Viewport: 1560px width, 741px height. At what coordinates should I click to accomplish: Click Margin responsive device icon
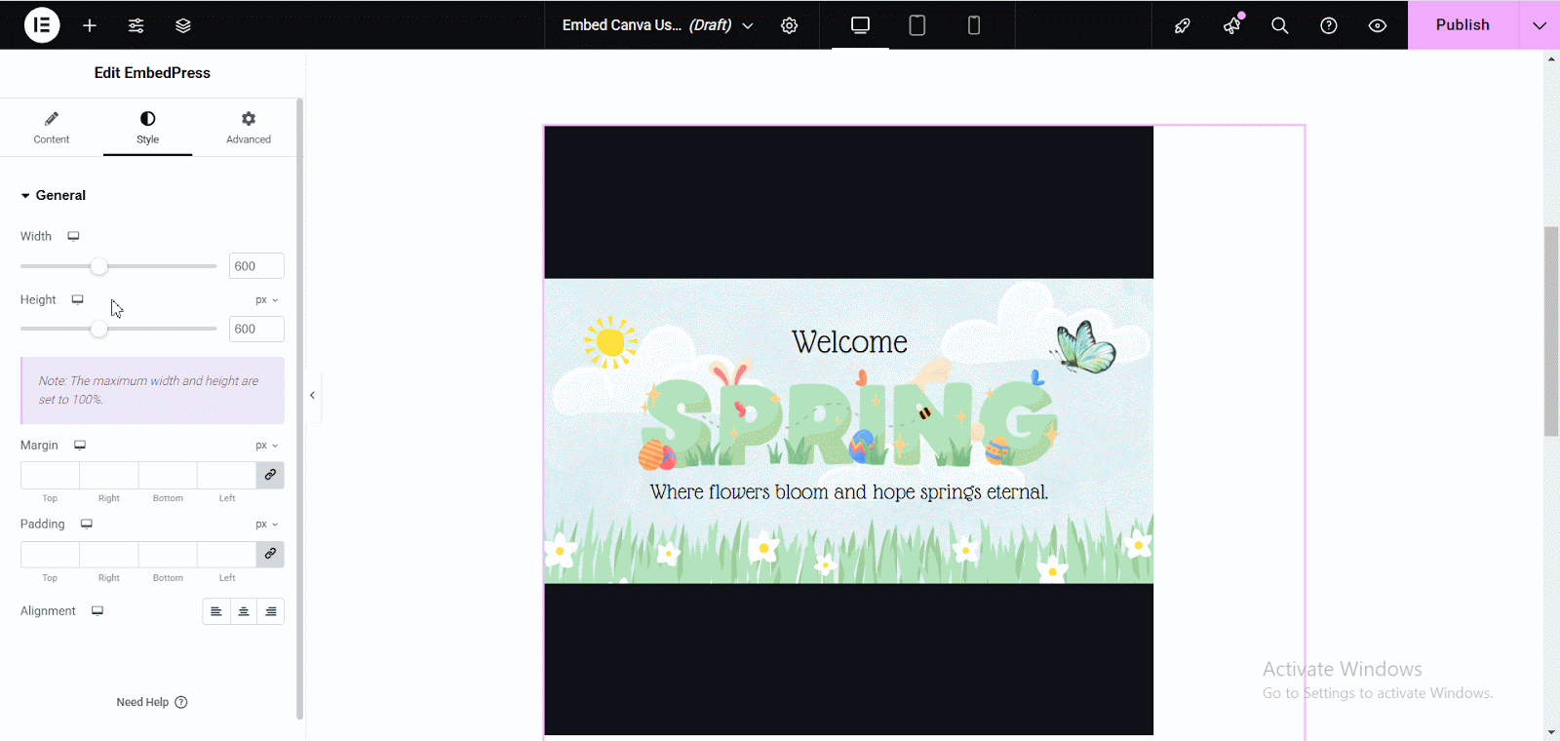coord(80,445)
